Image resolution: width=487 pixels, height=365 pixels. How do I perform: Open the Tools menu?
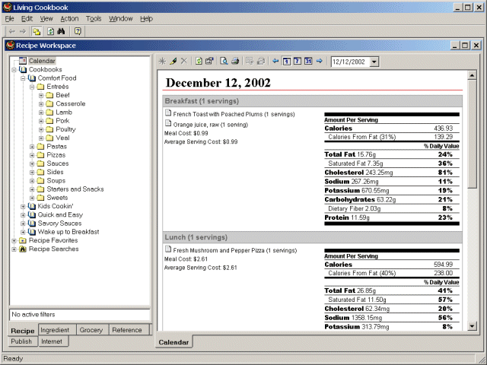(x=94, y=18)
